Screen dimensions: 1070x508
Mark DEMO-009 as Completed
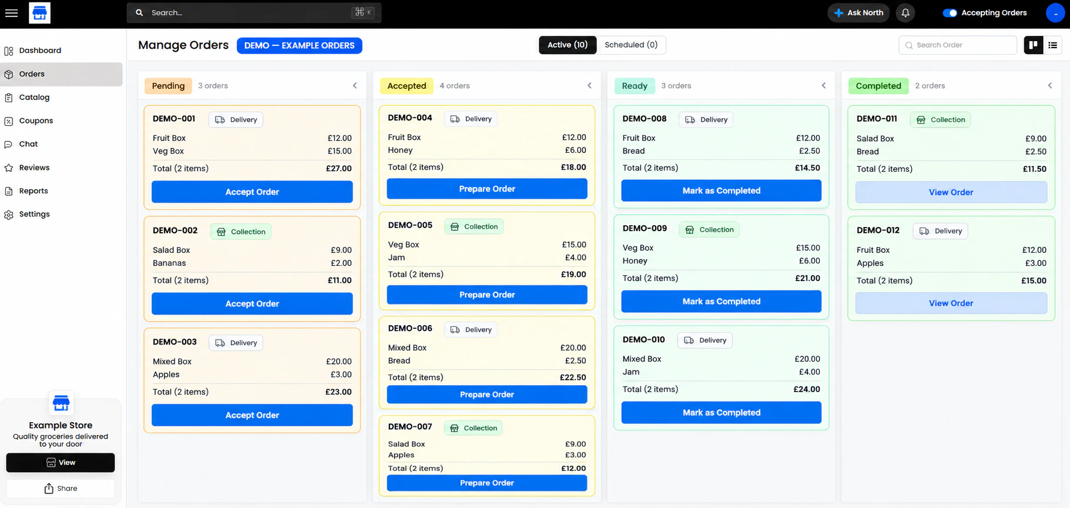[722, 301]
